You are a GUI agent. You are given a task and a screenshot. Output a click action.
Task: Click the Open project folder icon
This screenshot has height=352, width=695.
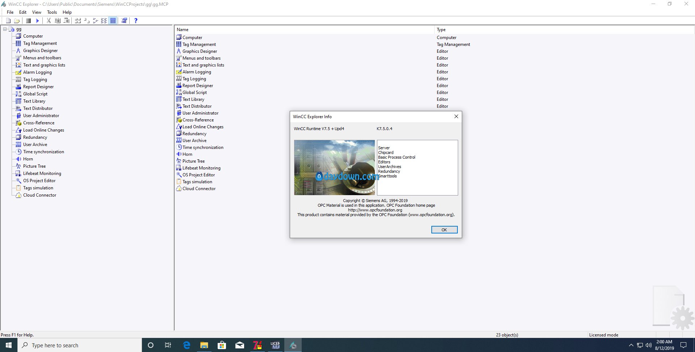17,21
